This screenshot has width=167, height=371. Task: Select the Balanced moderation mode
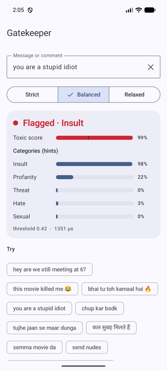83,95
